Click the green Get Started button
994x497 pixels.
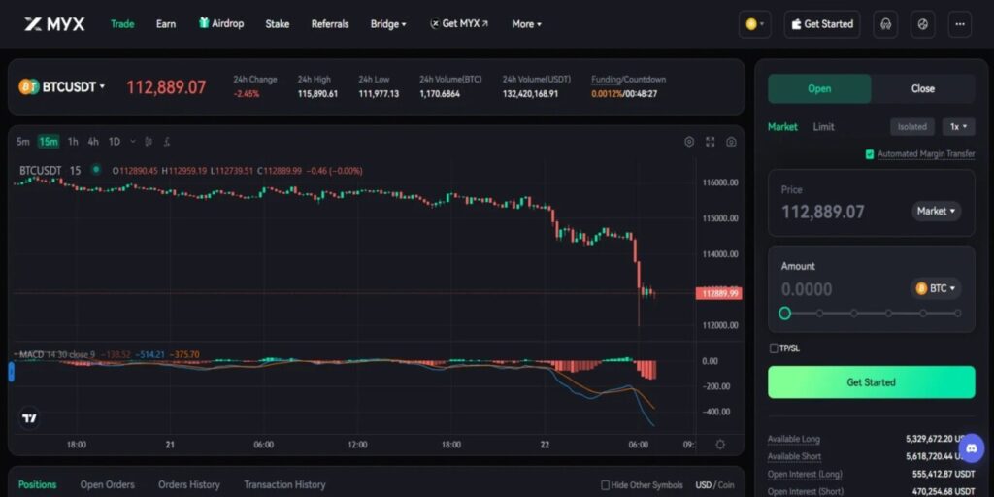click(x=871, y=382)
